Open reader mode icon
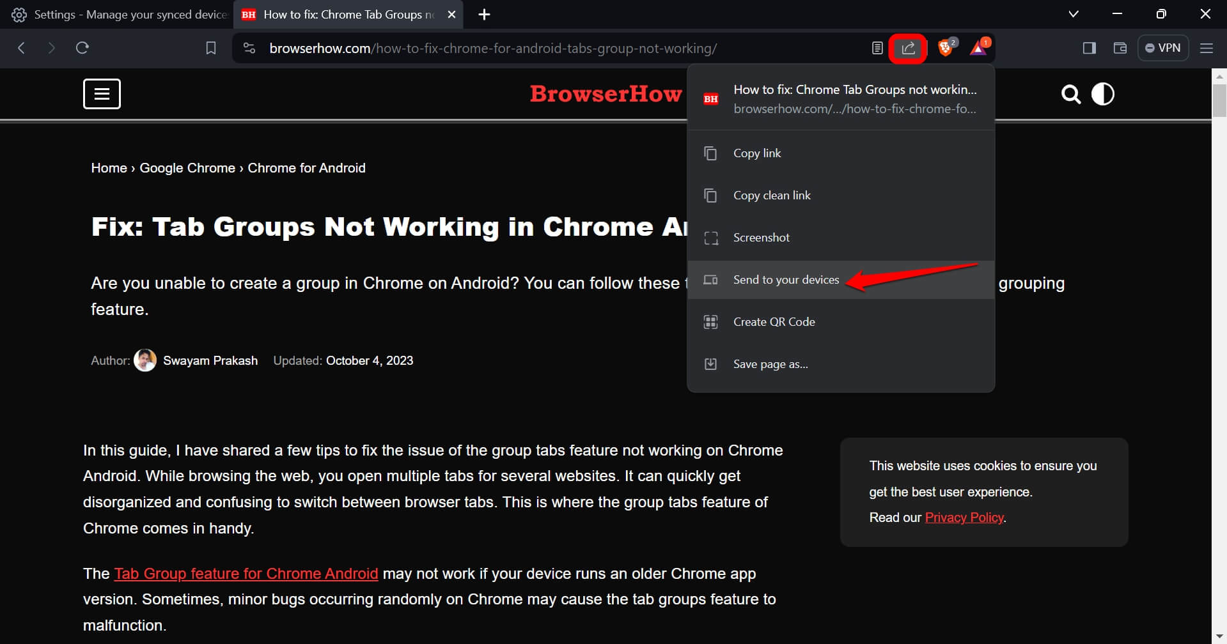Viewport: 1227px width, 644px height. pos(877,48)
